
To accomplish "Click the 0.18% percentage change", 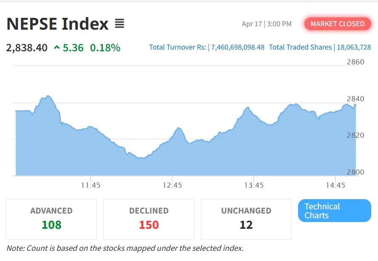I will (105, 48).
